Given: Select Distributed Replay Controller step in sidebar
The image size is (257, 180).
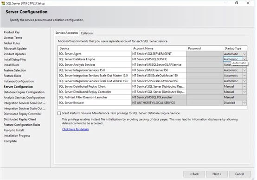Looking at the screenshot, I should coord(22,114).
